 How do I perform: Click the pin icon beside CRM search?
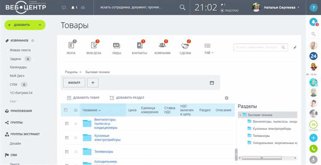point(294,47)
